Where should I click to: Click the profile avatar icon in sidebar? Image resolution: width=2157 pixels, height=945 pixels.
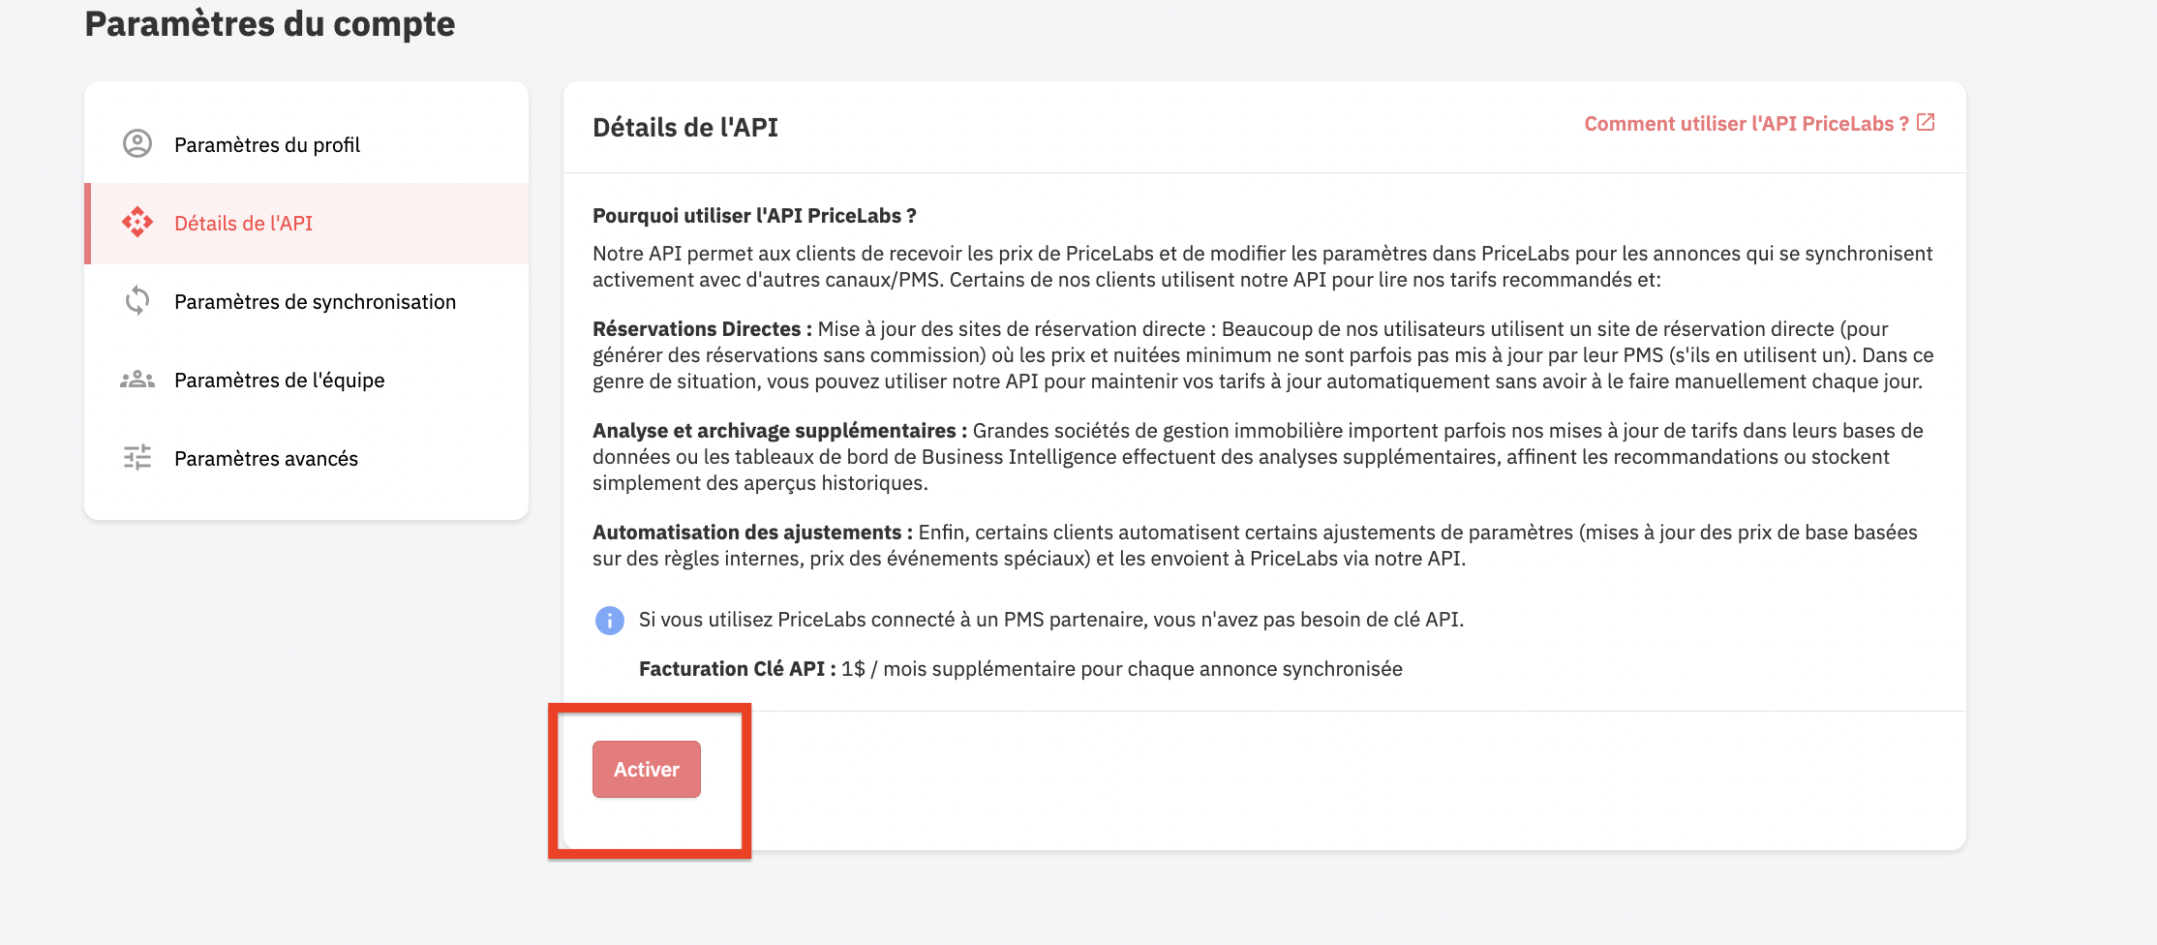[137, 144]
